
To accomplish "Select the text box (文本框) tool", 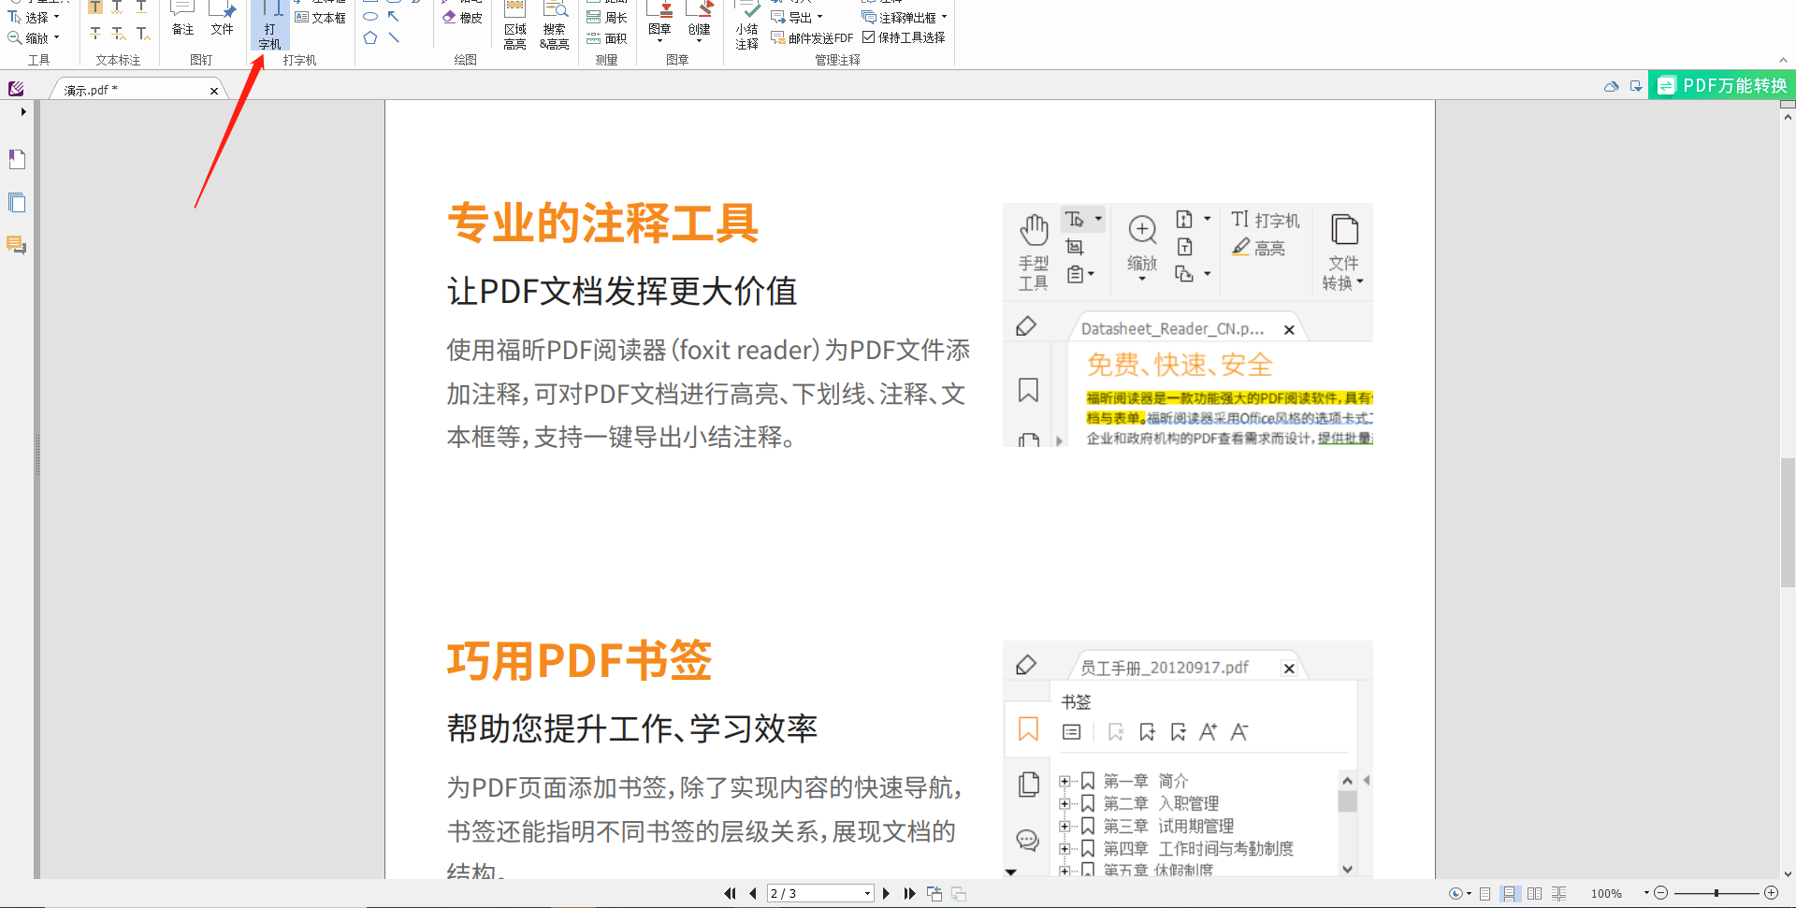I will point(322,16).
